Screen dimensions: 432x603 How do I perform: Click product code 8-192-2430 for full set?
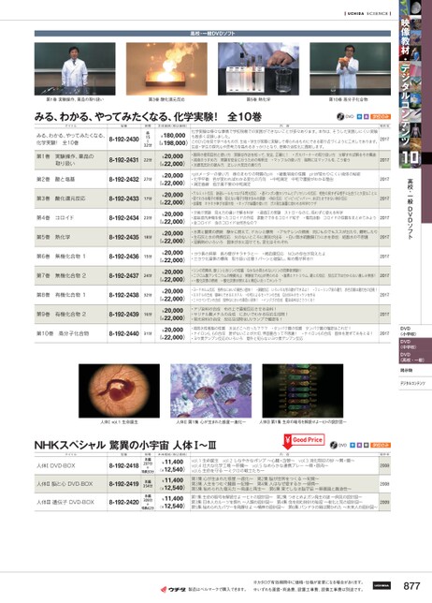point(123,140)
